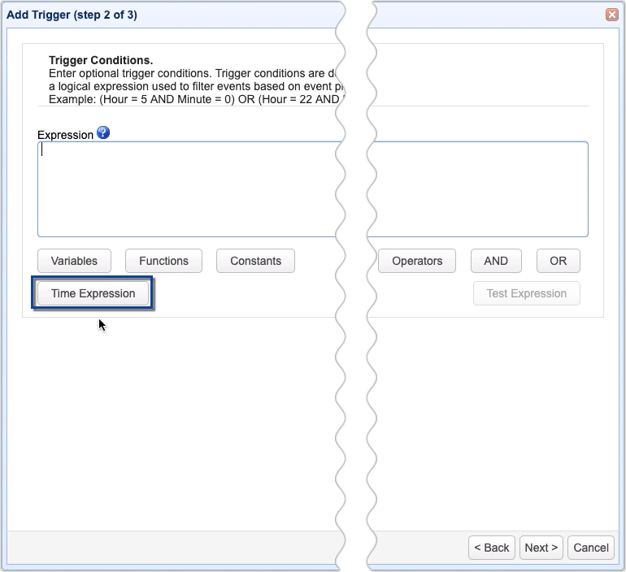Viewport: 626px width, 572px height.
Task: Click the Add Trigger (step 2 of 3) title
Action: click(70, 14)
